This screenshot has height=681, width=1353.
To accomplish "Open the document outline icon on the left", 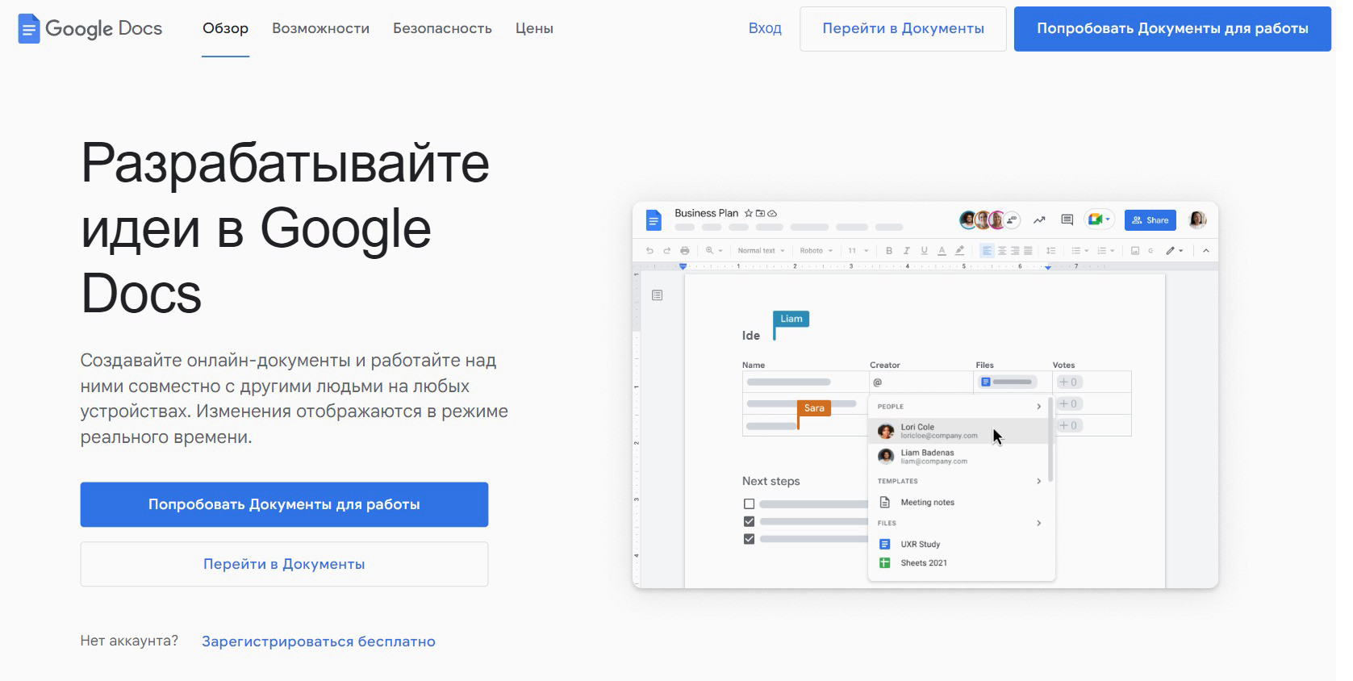I will 658,295.
